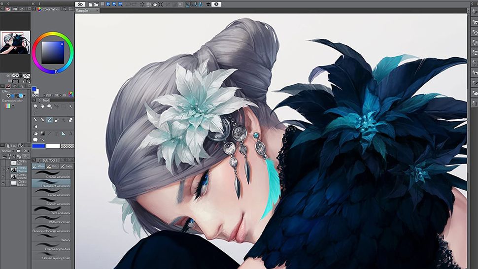
Task: Select the Fill bucket tool in Tool palette
Action: (x=35, y=134)
